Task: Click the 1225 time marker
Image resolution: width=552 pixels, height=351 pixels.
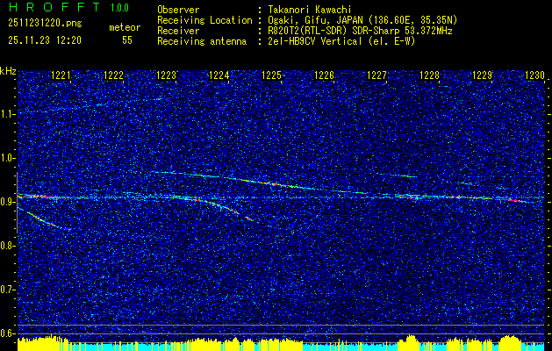Action: coord(272,75)
